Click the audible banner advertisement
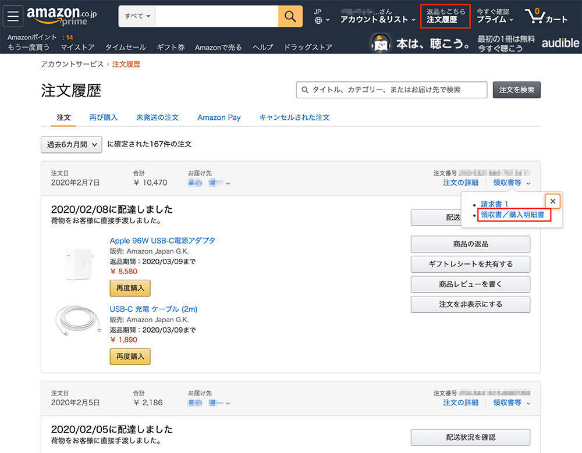The width and height of the screenshot is (582, 453). click(475, 43)
